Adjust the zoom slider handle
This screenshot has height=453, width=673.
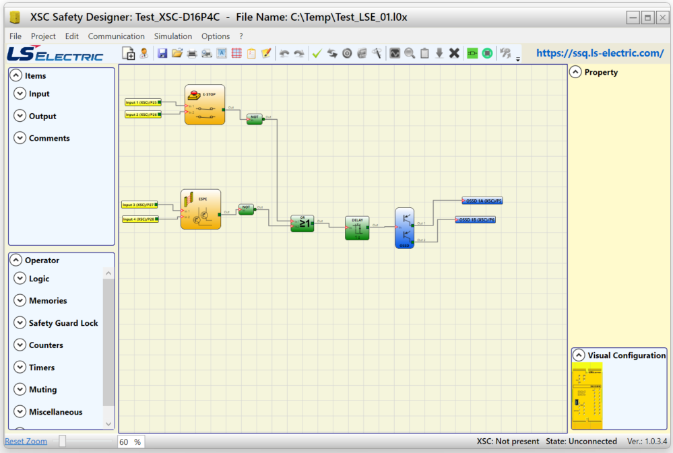pyautogui.click(x=63, y=441)
